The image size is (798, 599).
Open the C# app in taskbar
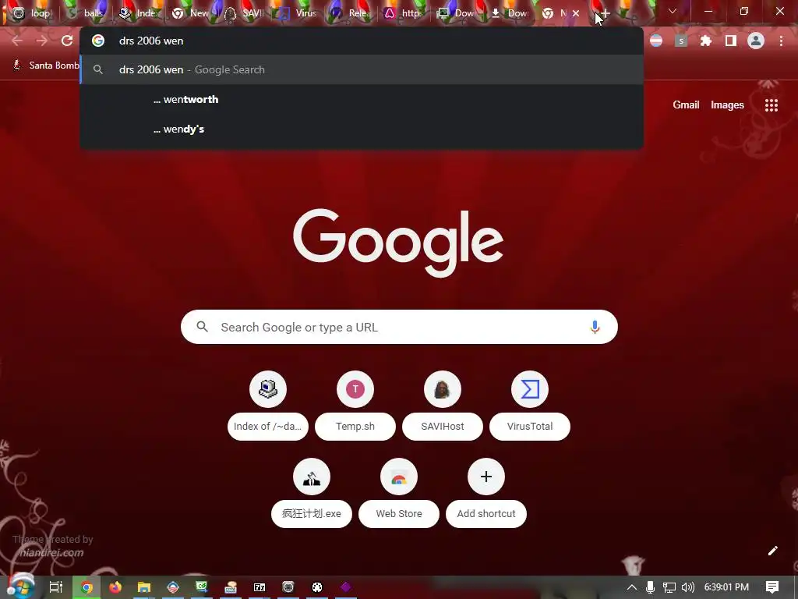pyautogui.click(x=202, y=587)
